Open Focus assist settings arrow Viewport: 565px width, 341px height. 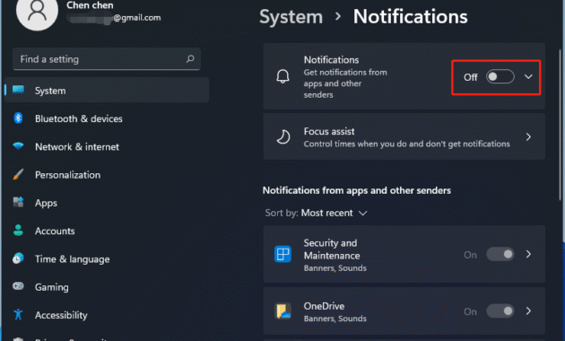(528, 137)
